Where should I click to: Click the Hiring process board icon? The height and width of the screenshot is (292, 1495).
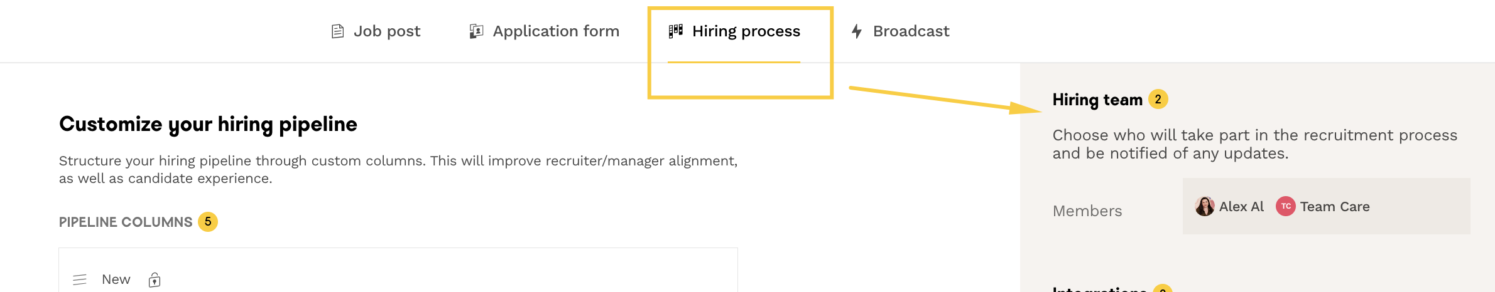[x=675, y=31]
